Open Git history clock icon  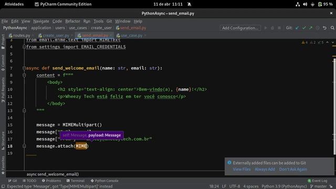pos(318,28)
